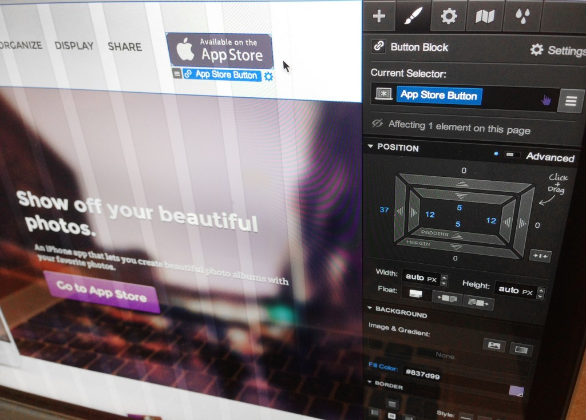Click the right padding value 12
This screenshot has height=420, width=586.
pos(491,221)
